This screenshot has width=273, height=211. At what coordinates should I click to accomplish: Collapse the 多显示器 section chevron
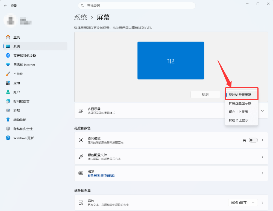click(262, 111)
